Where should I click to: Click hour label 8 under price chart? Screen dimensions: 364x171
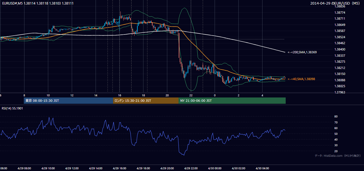(24, 95)
